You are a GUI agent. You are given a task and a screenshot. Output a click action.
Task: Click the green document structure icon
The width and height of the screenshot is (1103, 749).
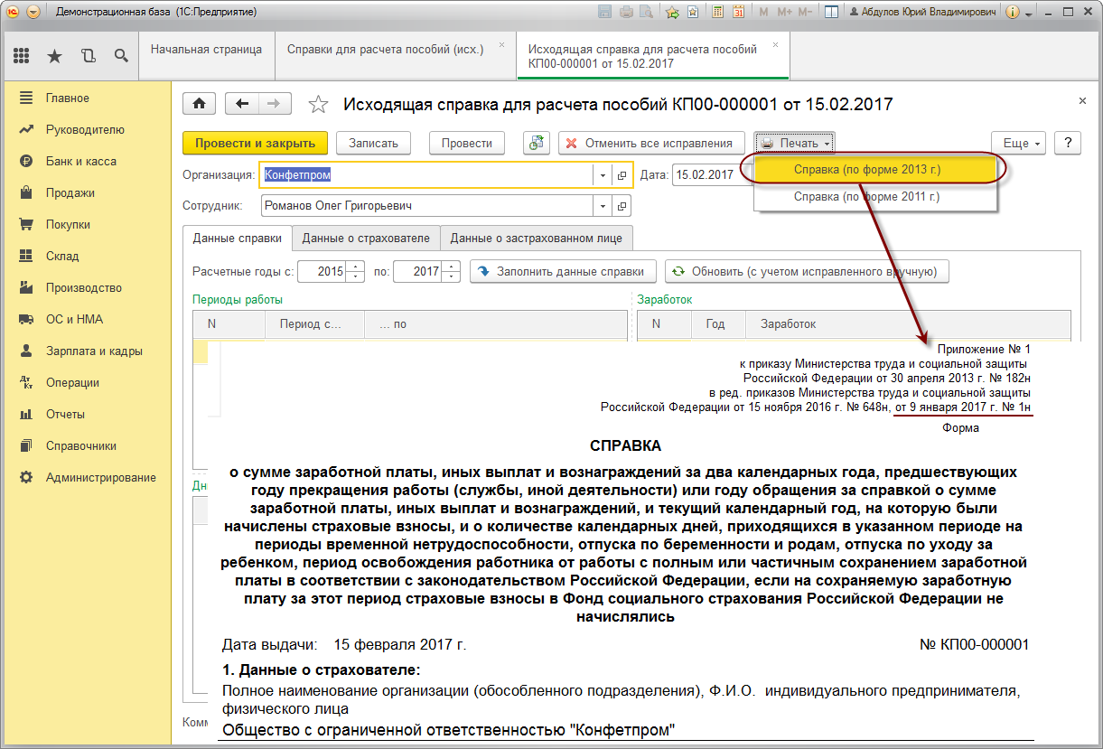pyautogui.click(x=537, y=143)
